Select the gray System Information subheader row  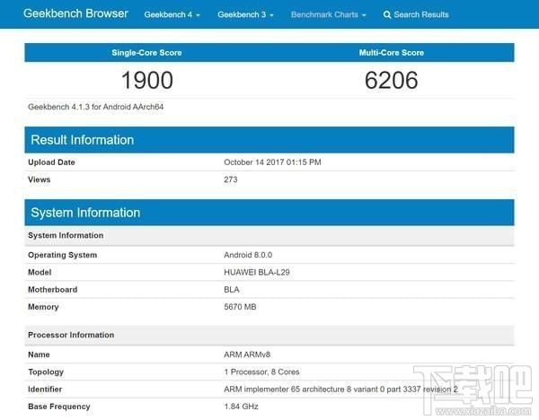tap(269, 236)
